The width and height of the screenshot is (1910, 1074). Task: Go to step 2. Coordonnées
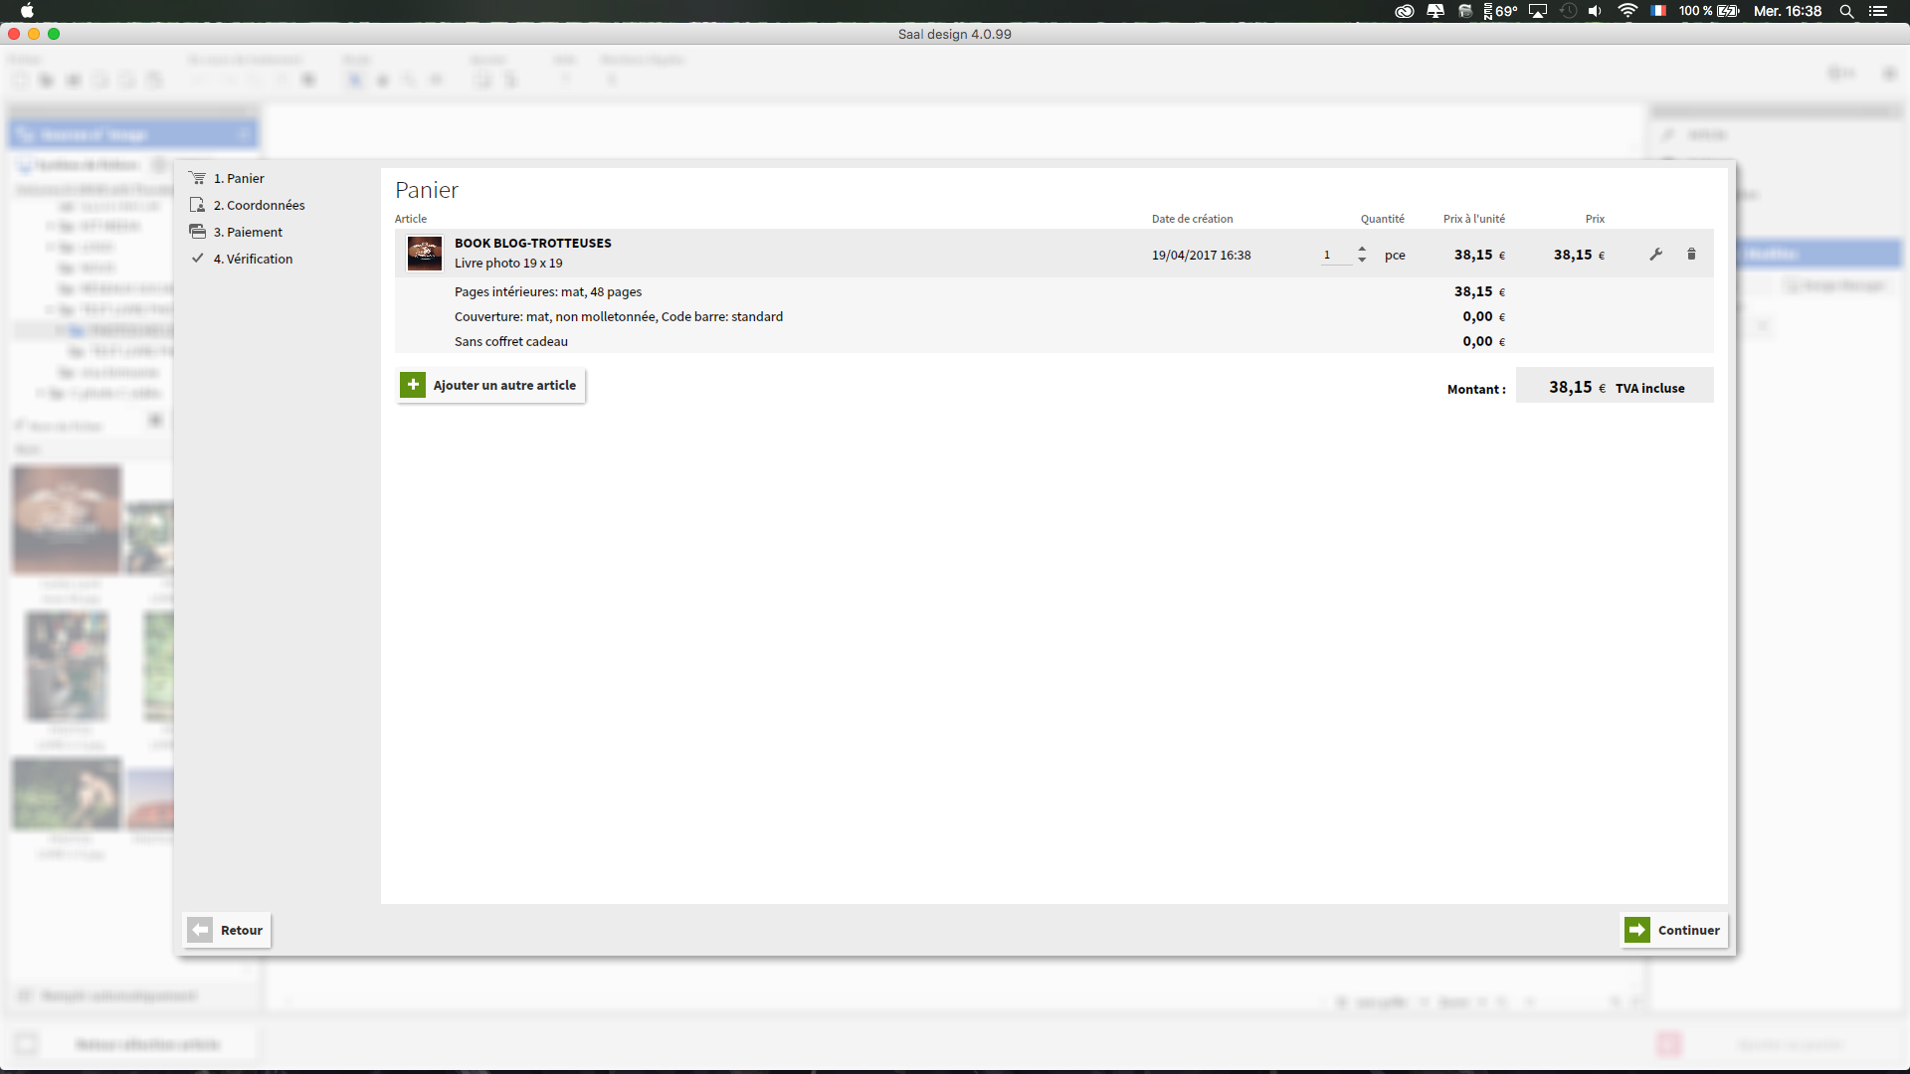(259, 205)
